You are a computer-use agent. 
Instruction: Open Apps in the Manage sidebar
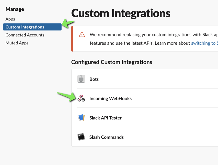pos(10,19)
